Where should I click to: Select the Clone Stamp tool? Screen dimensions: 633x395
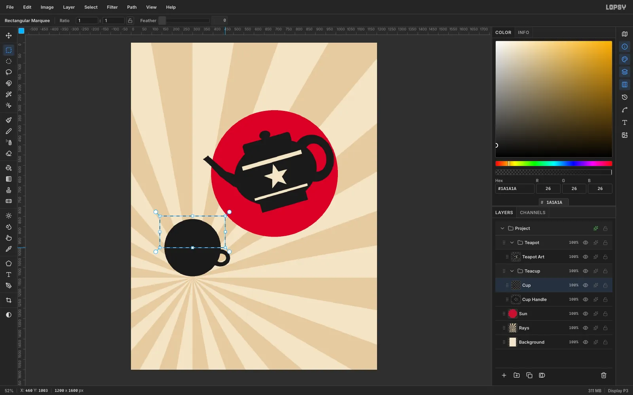point(9,190)
